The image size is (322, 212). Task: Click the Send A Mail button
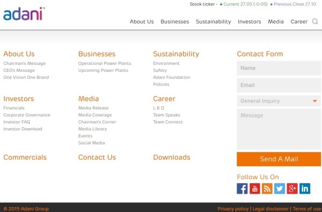coord(279,159)
